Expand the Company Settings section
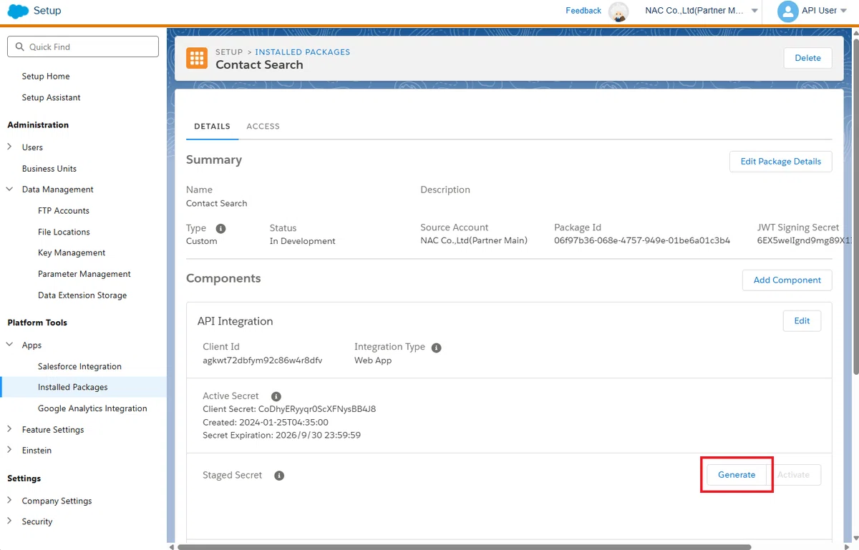 tap(9, 501)
